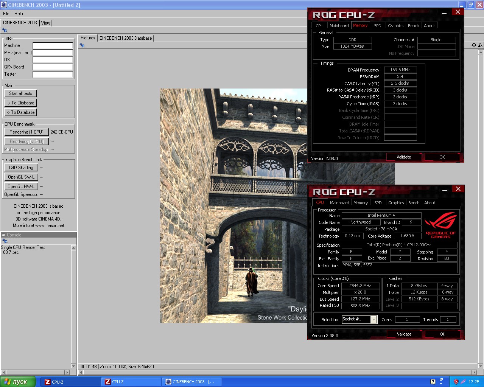Click the rendered Daylight castle picture
484x387 pixels.
pyautogui.click(x=233, y=206)
